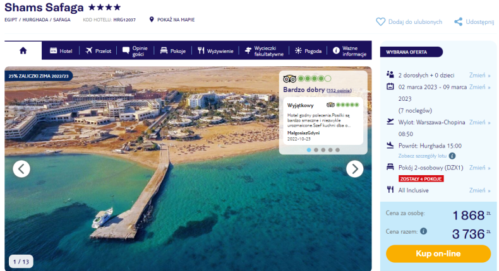Click the guests people icon
The width and height of the screenshot is (499, 271).
pyautogui.click(x=390, y=74)
